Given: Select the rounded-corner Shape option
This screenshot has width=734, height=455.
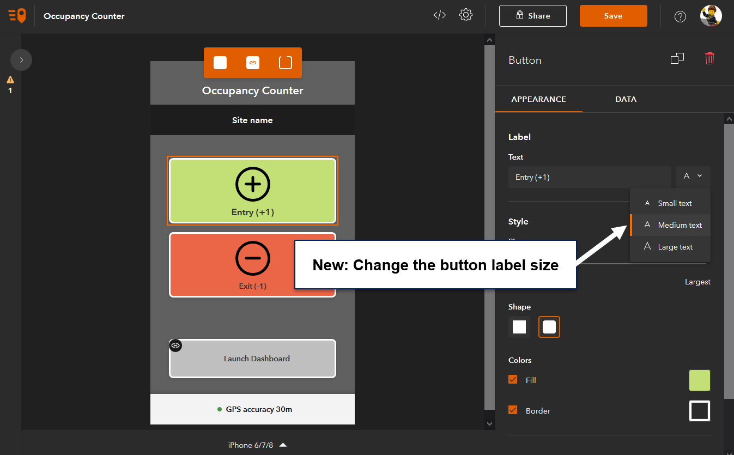Looking at the screenshot, I should click(549, 326).
